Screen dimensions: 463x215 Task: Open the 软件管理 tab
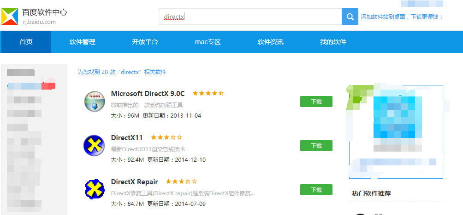pyautogui.click(x=83, y=42)
